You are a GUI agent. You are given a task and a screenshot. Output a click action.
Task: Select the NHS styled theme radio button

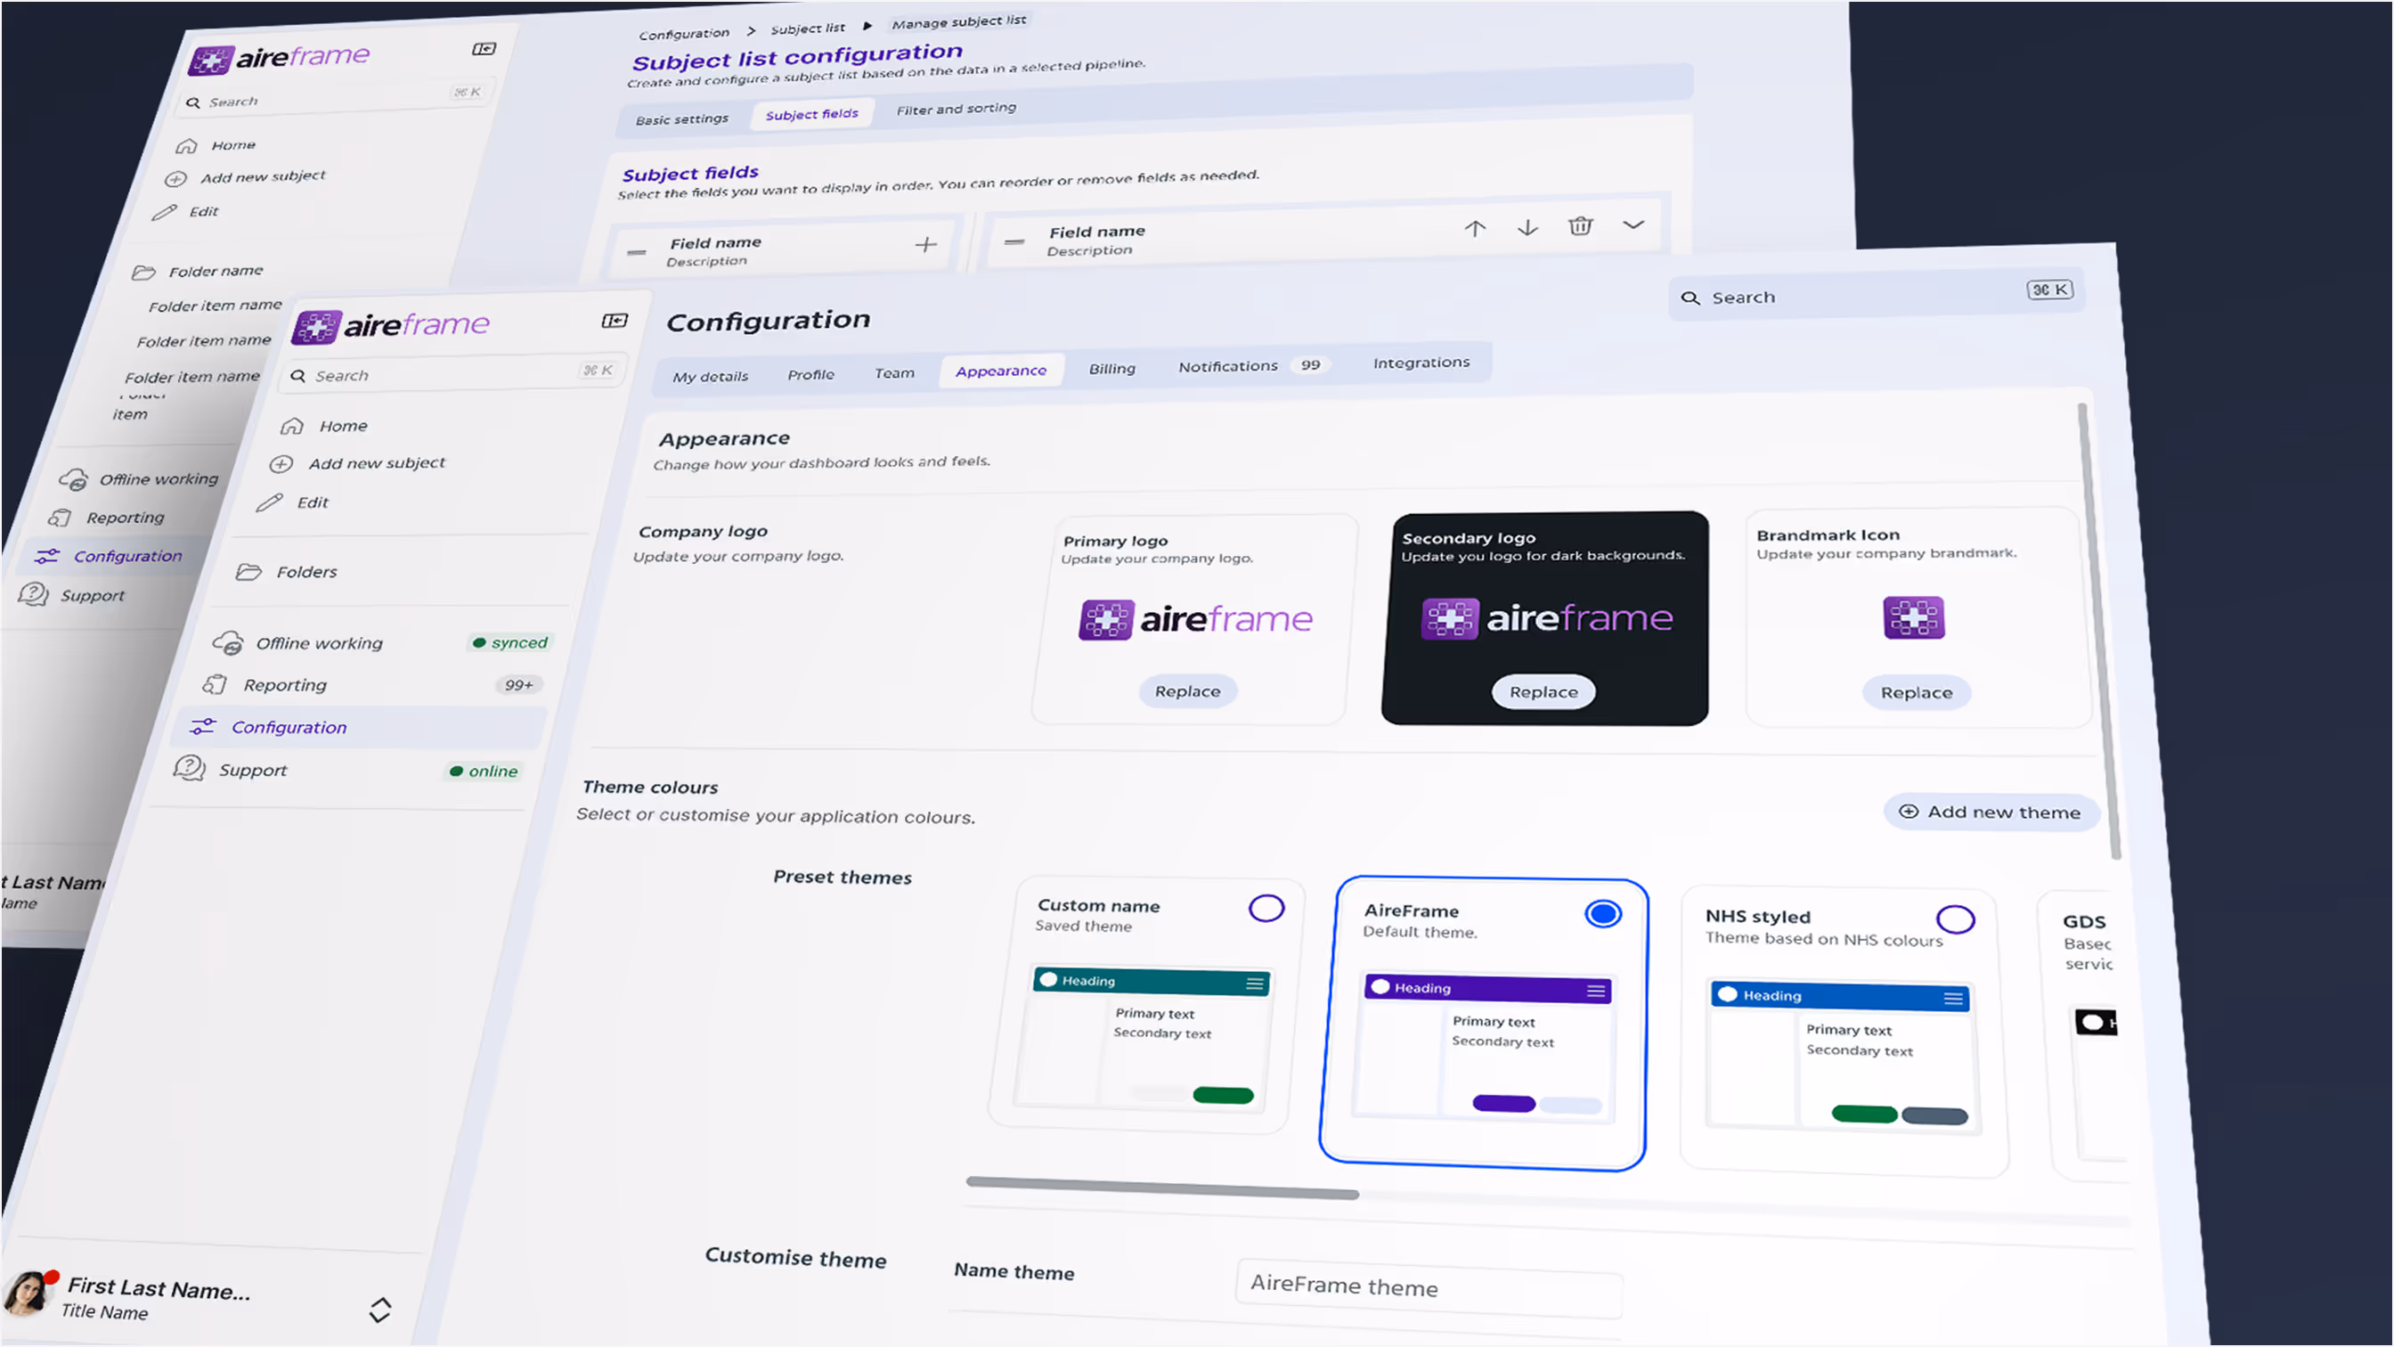point(1955,919)
